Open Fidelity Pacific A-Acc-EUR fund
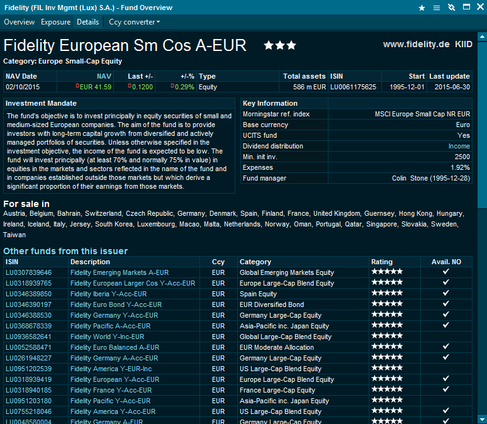487x424 pixels. pyautogui.click(x=110, y=326)
